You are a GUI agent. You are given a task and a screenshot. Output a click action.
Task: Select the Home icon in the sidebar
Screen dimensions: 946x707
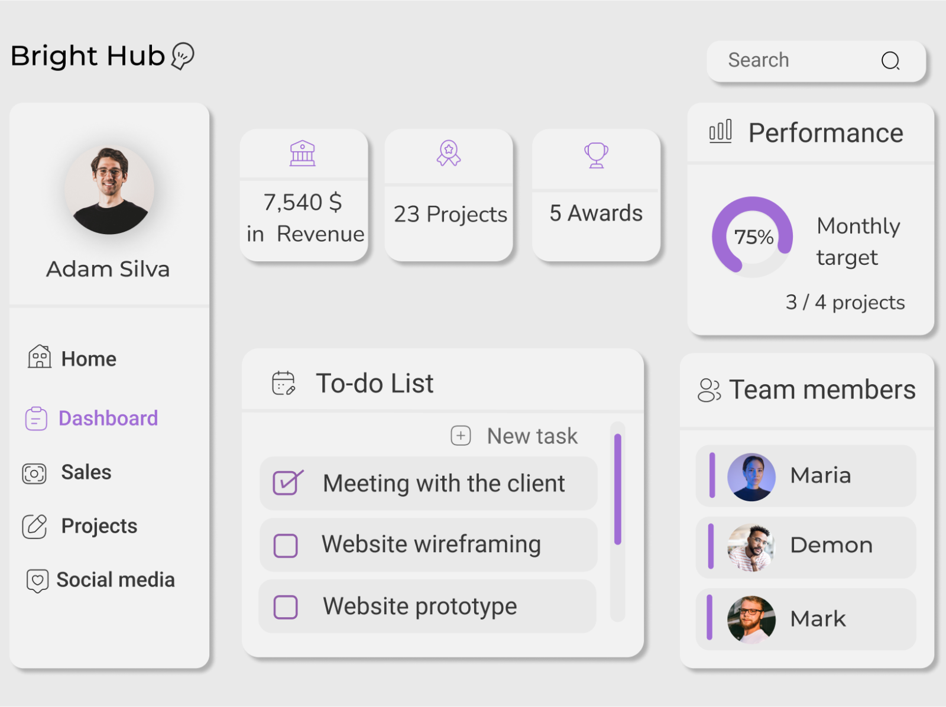click(x=39, y=358)
